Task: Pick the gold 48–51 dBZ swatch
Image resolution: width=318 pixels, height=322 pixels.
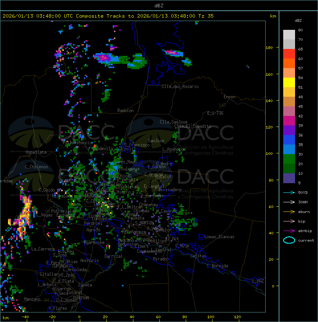Action: point(289,92)
